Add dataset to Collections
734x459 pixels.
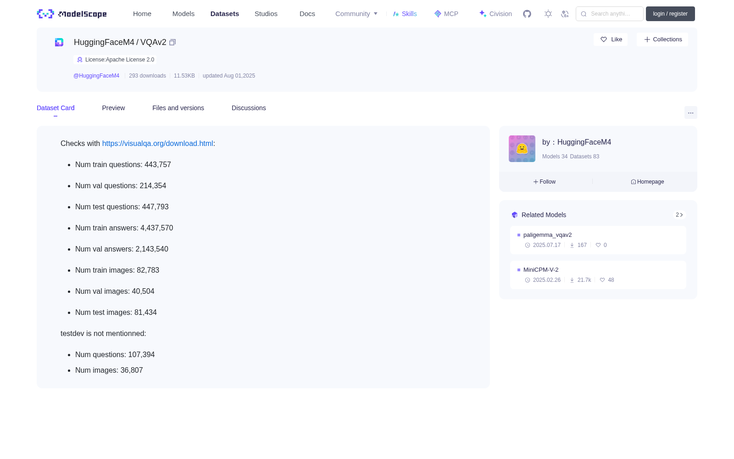(662, 39)
